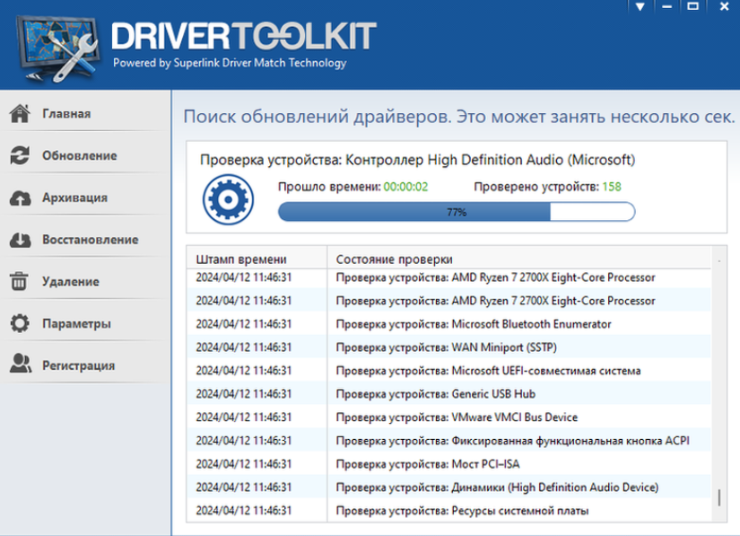The image size is (740, 536).
Task: Click the Восстановление restore icon
Action: click(x=20, y=240)
